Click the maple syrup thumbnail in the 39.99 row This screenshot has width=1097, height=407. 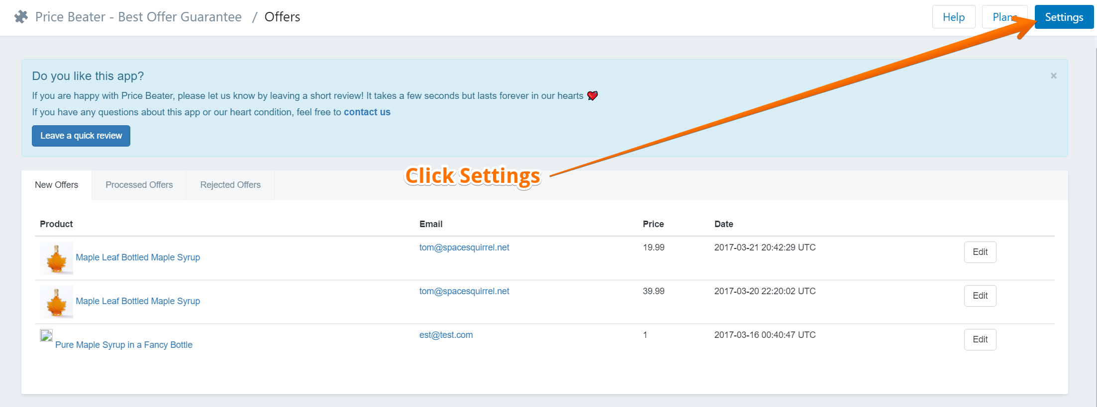pyautogui.click(x=56, y=302)
